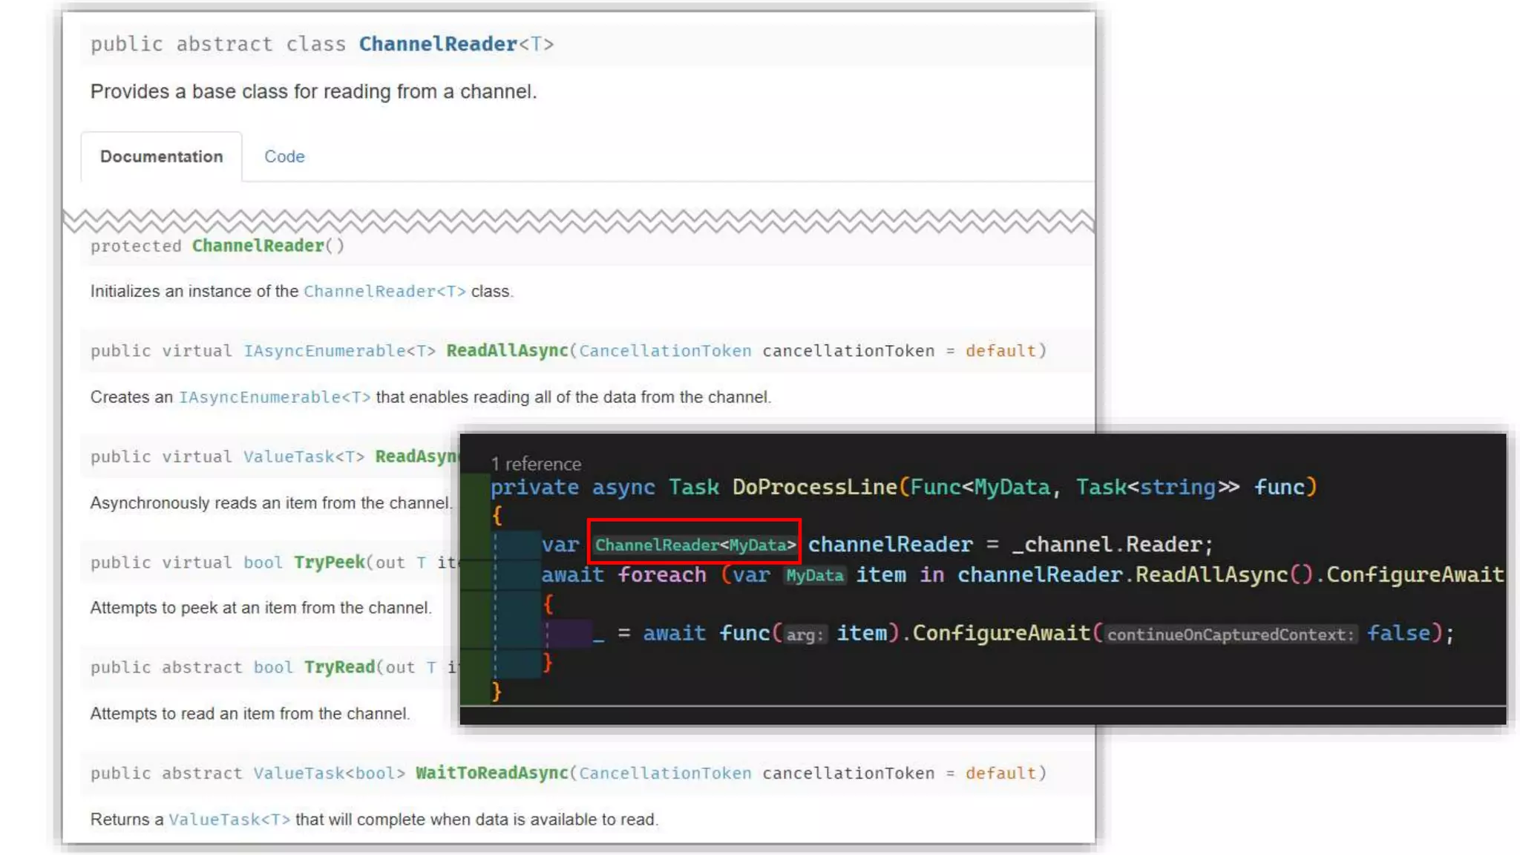
Task: Open ChannelReader<T> link in constructor description
Action: point(384,292)
